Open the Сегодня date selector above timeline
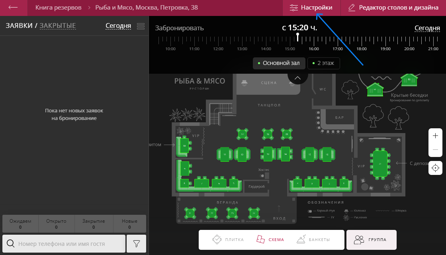Image resolution: width=446 pixels, height=255 pixels. pyautogui.click(x=427, y=28)
